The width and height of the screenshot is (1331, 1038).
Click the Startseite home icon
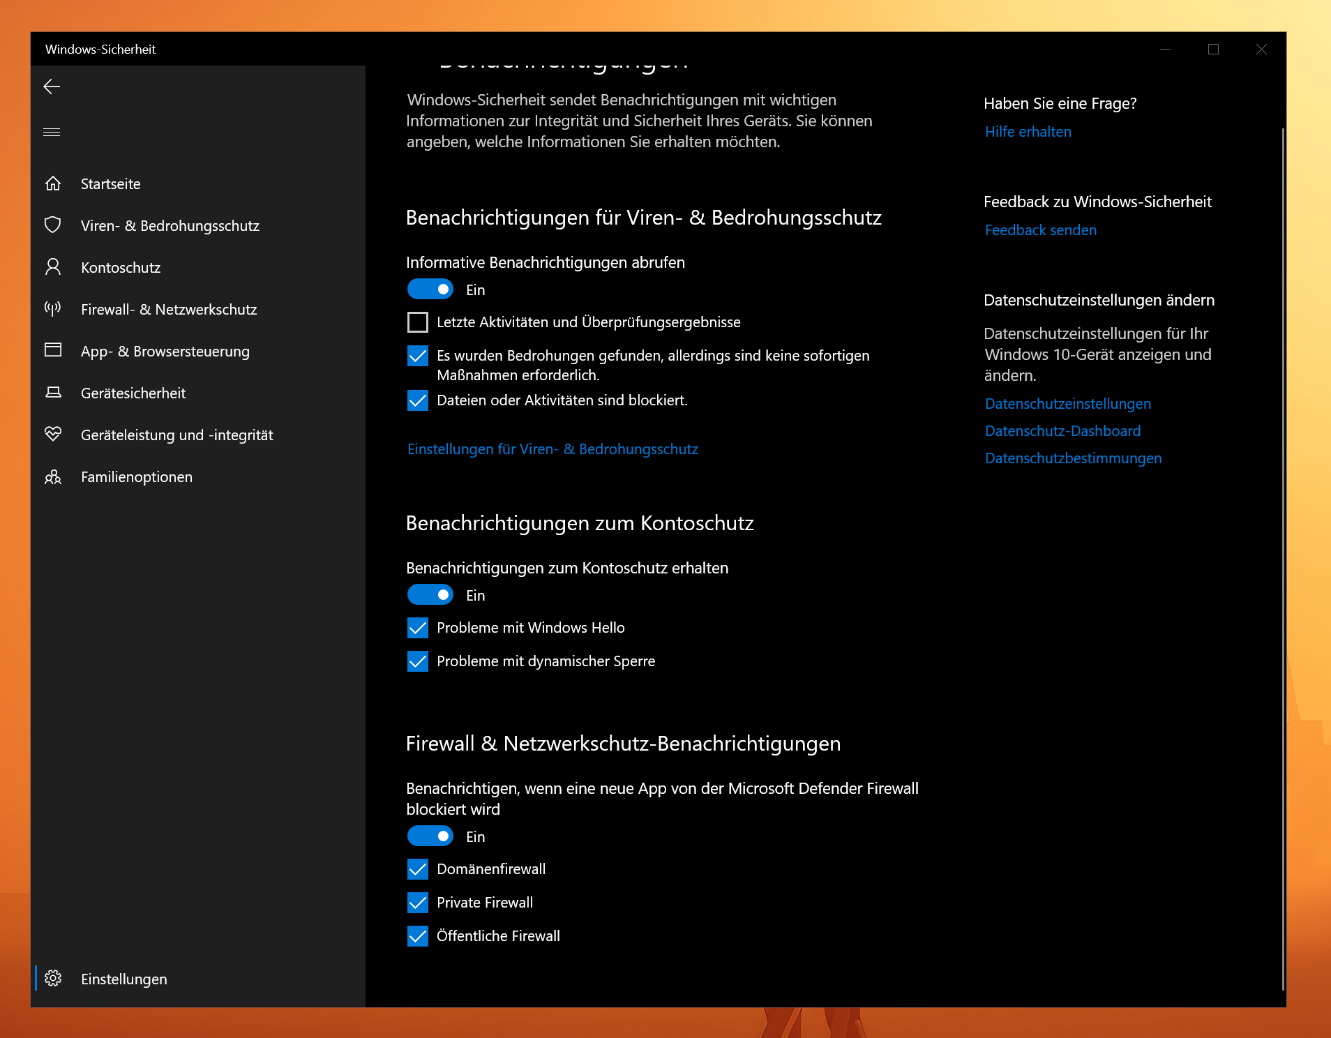click(x=53, y=183)
